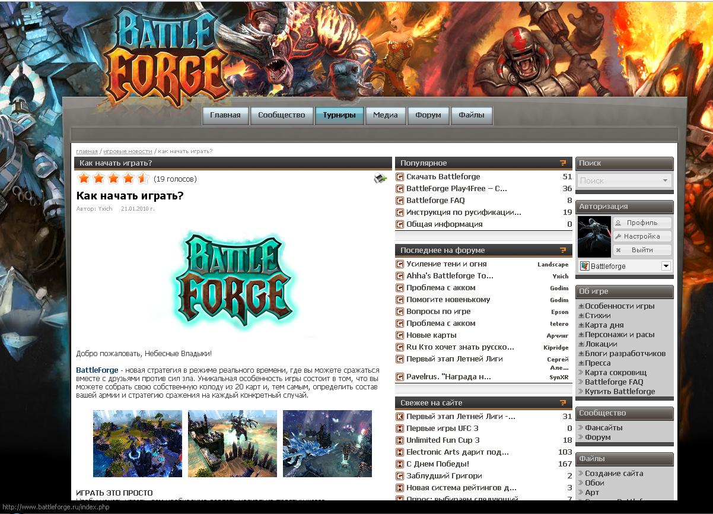Click the RSS icon in Последнее на форуме header

click(563, 250)
